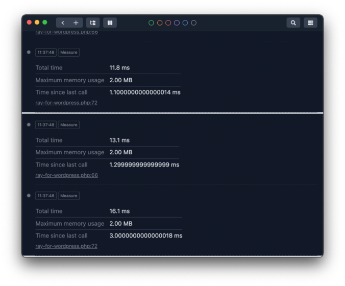Click the gray dot of the 13.1 ms entry

click(x=29, y=125)
